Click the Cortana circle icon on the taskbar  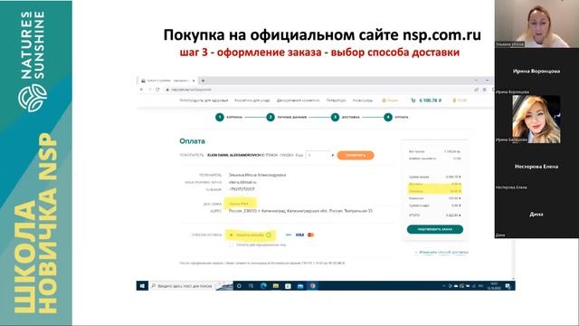pos(239,286)
